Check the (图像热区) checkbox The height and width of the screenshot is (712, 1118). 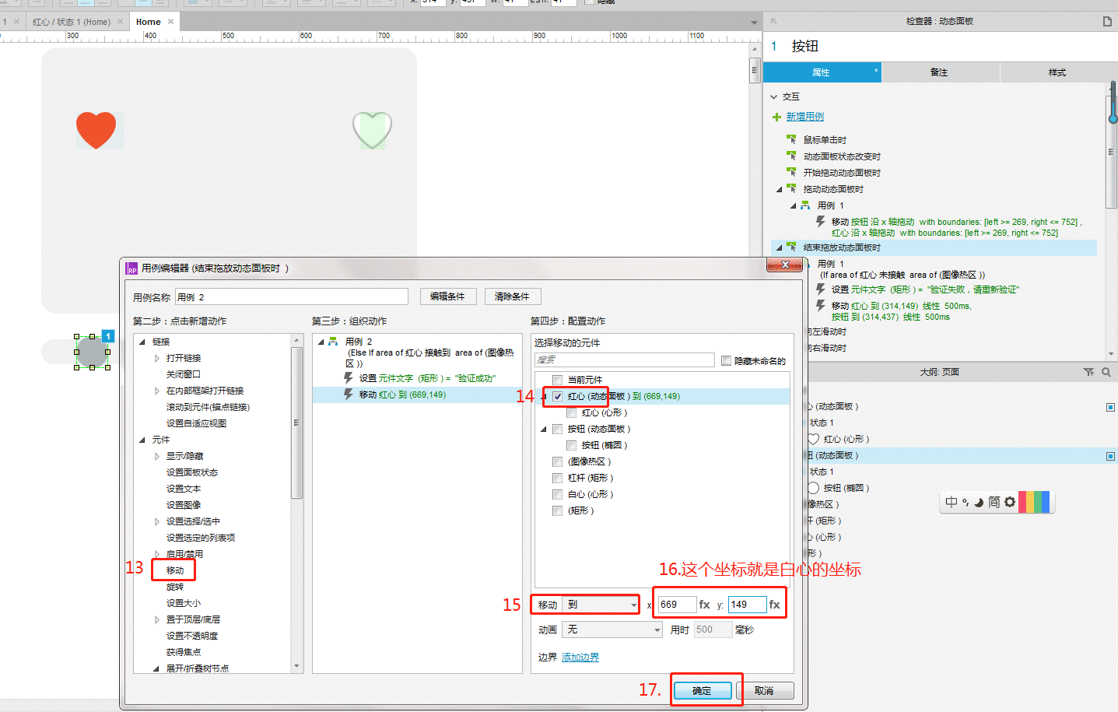(557, 461)
